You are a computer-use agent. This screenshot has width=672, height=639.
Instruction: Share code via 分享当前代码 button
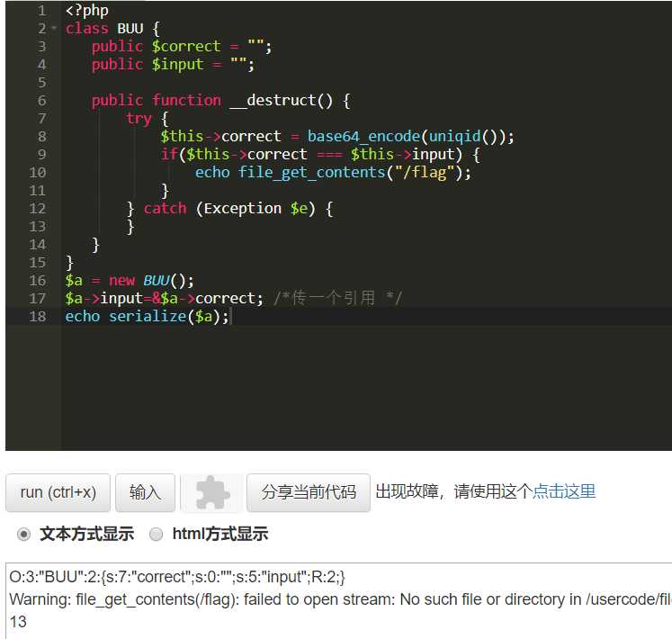point(309,492)
